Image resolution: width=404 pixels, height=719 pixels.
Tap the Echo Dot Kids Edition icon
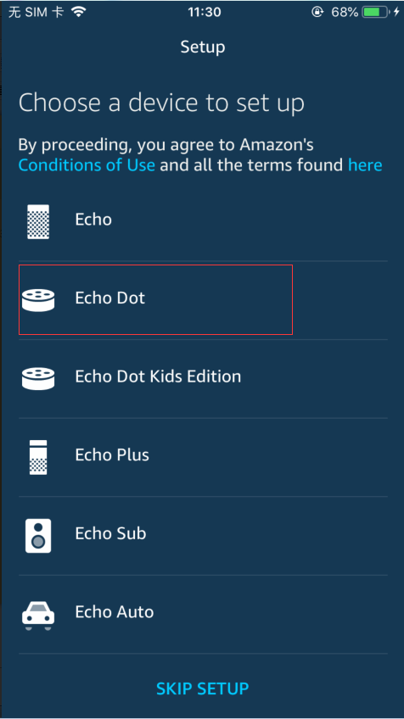tap(38, 378)
